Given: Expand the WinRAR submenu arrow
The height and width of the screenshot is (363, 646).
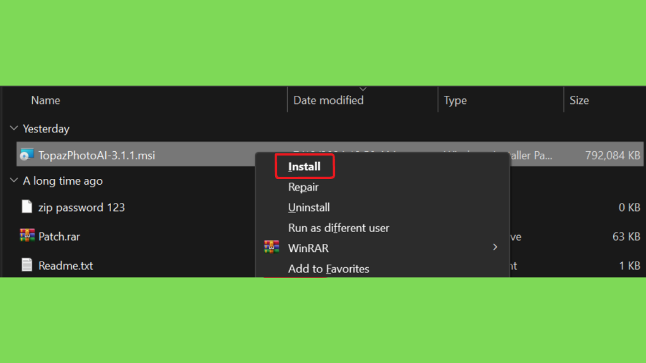Looking at the screenshot, I should pyautogui.click(x=495, y=248).
